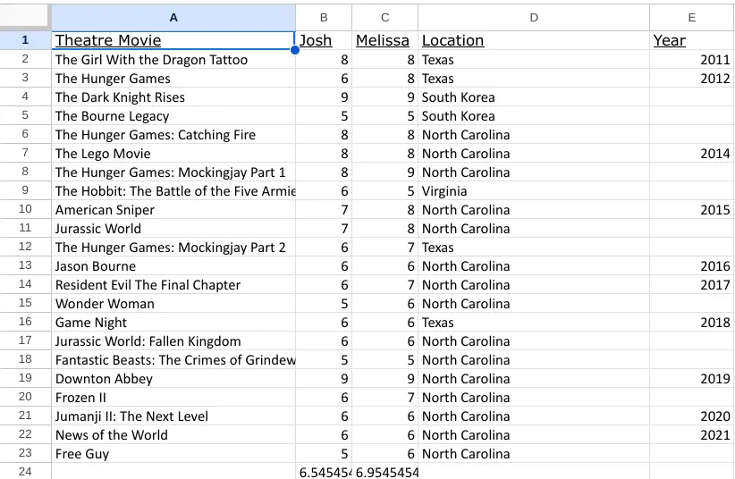Select 'The Hunger Games: Mockingjay Part 1' cell
This screenshot has width=735, height=479.
[x=173, y=172]
